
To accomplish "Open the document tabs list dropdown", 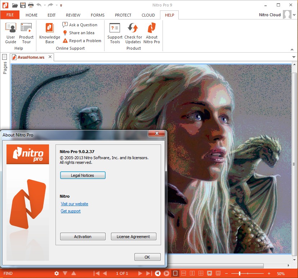I will click(x=294, y=57).
